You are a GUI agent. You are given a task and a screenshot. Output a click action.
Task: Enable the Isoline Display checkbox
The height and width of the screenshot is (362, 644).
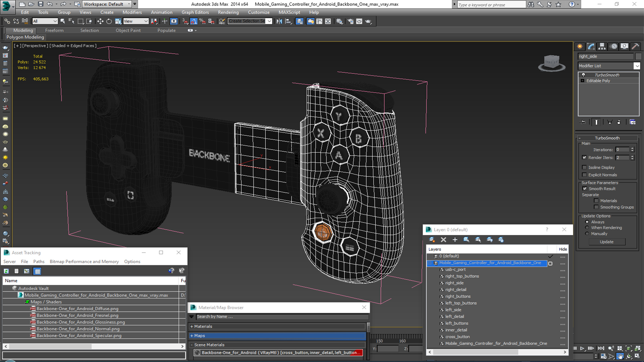[584, 167]
